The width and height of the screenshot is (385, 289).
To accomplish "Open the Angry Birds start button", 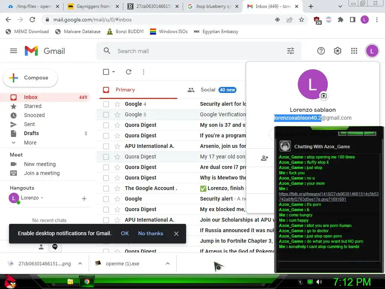I will (10, 281).
